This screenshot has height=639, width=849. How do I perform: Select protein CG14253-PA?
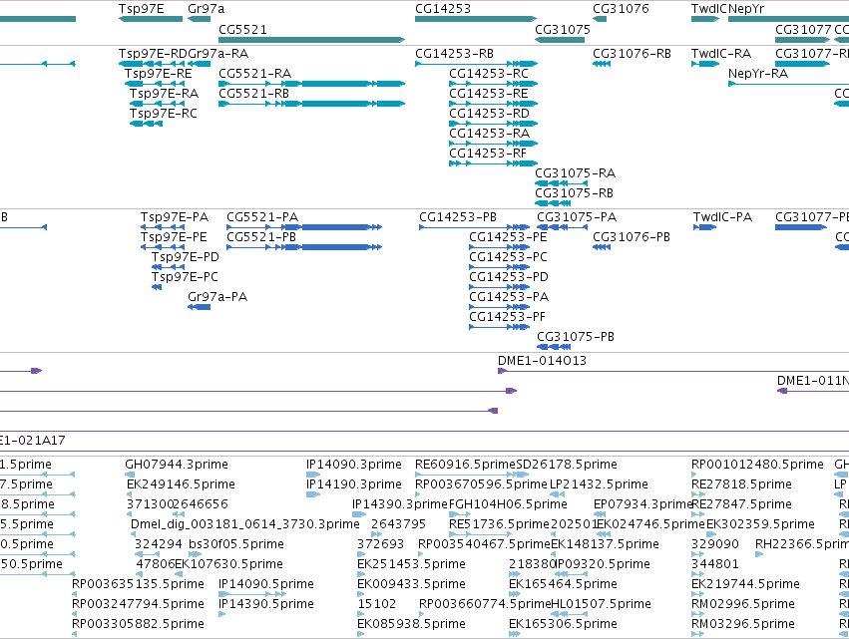pyautogui.click(x=499, y=307)
